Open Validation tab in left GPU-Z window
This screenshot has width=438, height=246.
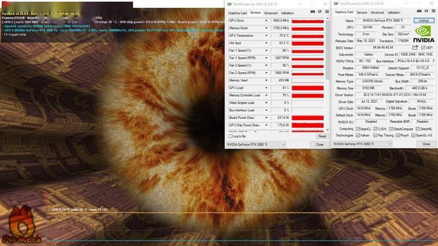point(287,13)
